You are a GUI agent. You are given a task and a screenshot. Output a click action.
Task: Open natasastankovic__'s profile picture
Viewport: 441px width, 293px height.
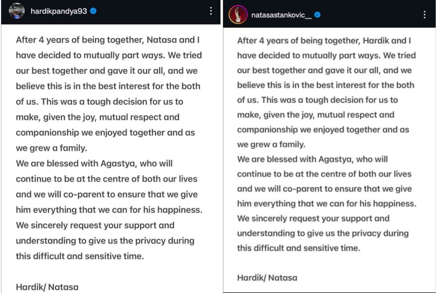pos(238,14)
